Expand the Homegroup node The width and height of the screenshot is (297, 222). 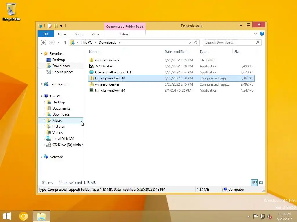[41, 84]
